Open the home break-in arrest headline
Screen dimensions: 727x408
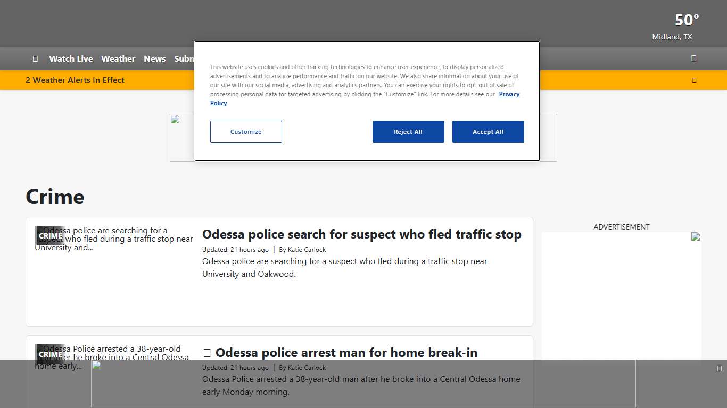346,353
